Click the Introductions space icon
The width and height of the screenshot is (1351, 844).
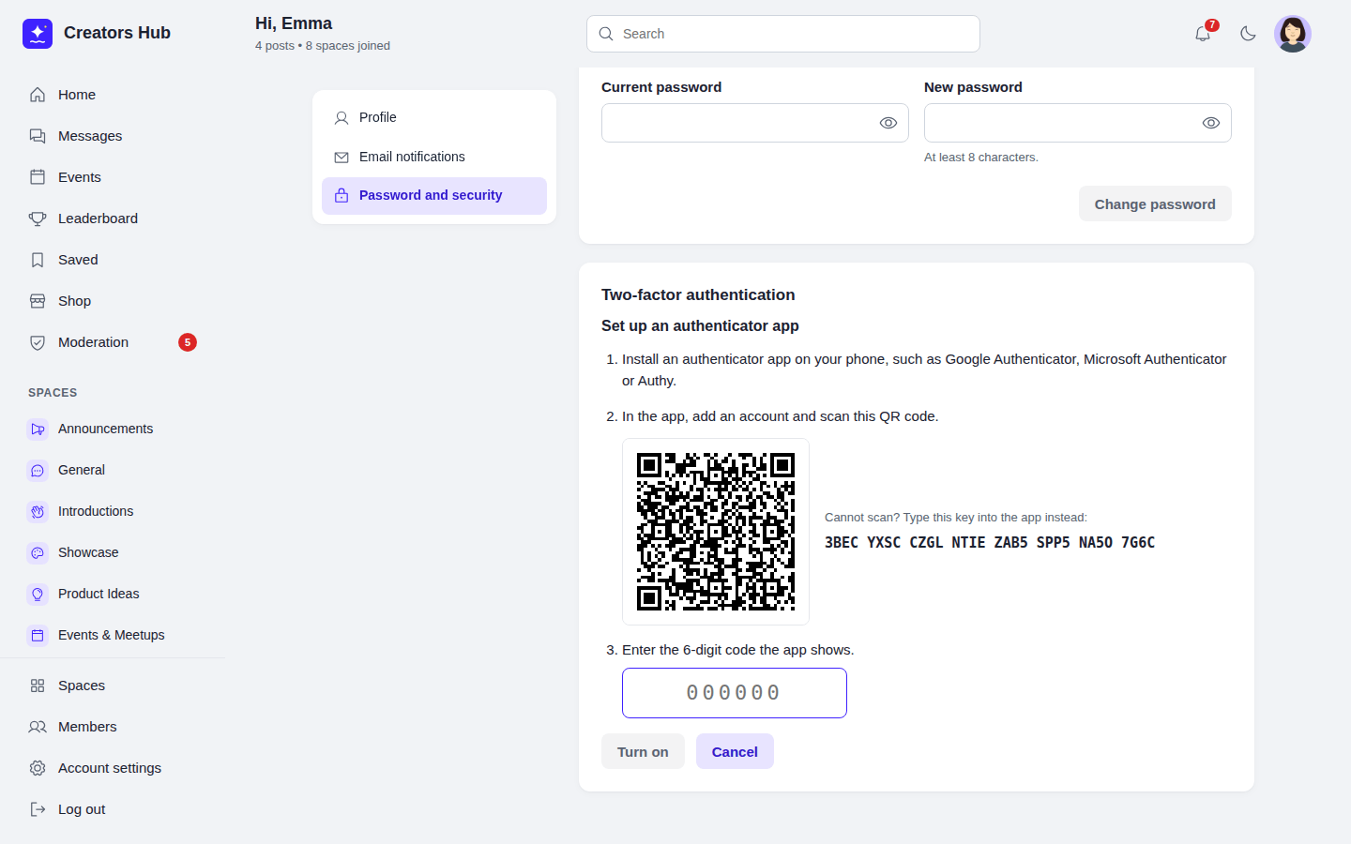(x=38, y=511)
